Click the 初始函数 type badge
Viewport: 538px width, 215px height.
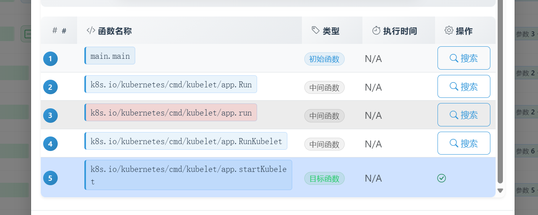coord(324,59)
